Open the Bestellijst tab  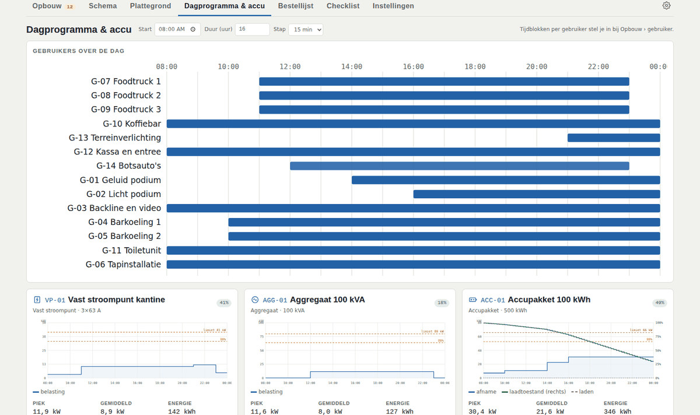[x=296, y=6]
